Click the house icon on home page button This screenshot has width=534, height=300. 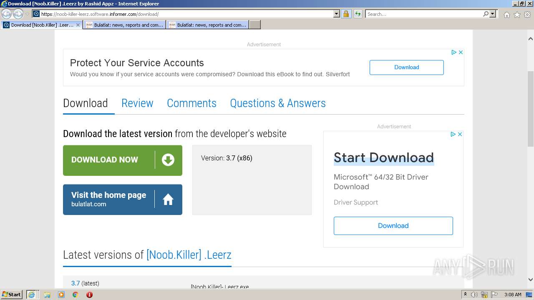pos(168,200)
